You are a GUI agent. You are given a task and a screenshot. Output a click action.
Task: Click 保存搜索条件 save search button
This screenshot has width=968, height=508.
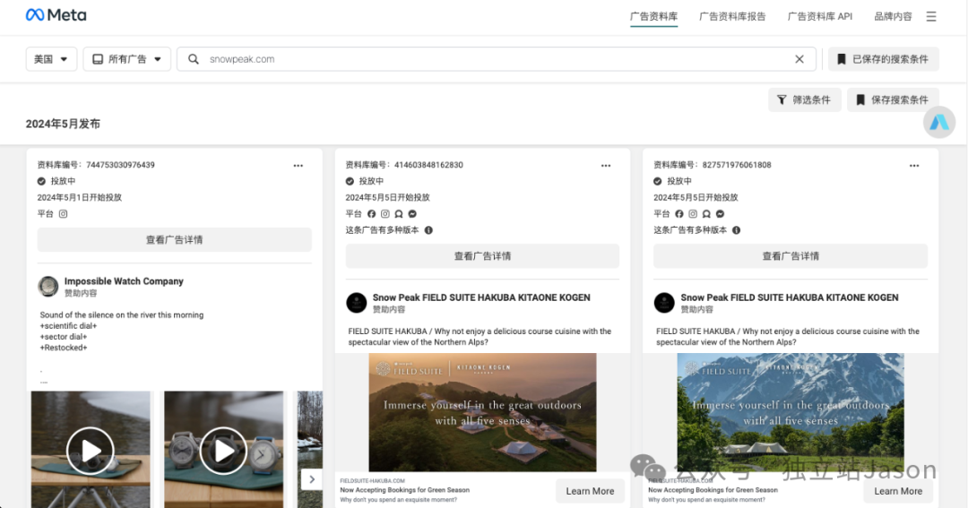pos(893,99)
